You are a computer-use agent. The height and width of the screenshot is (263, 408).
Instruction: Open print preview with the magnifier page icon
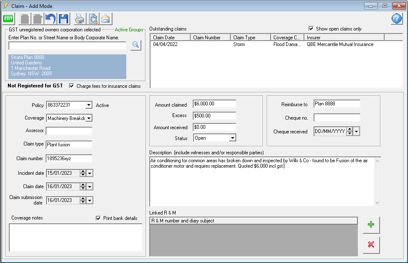point(93,19)
